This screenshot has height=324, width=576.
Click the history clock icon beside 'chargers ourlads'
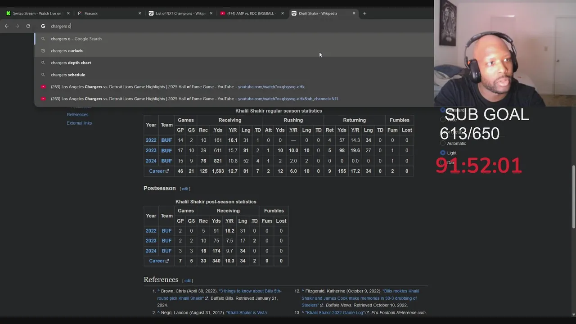point(43,51)
